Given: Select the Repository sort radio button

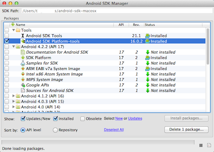Looking at the screenshot, I should pyautogui.click(x=55, y=130).
